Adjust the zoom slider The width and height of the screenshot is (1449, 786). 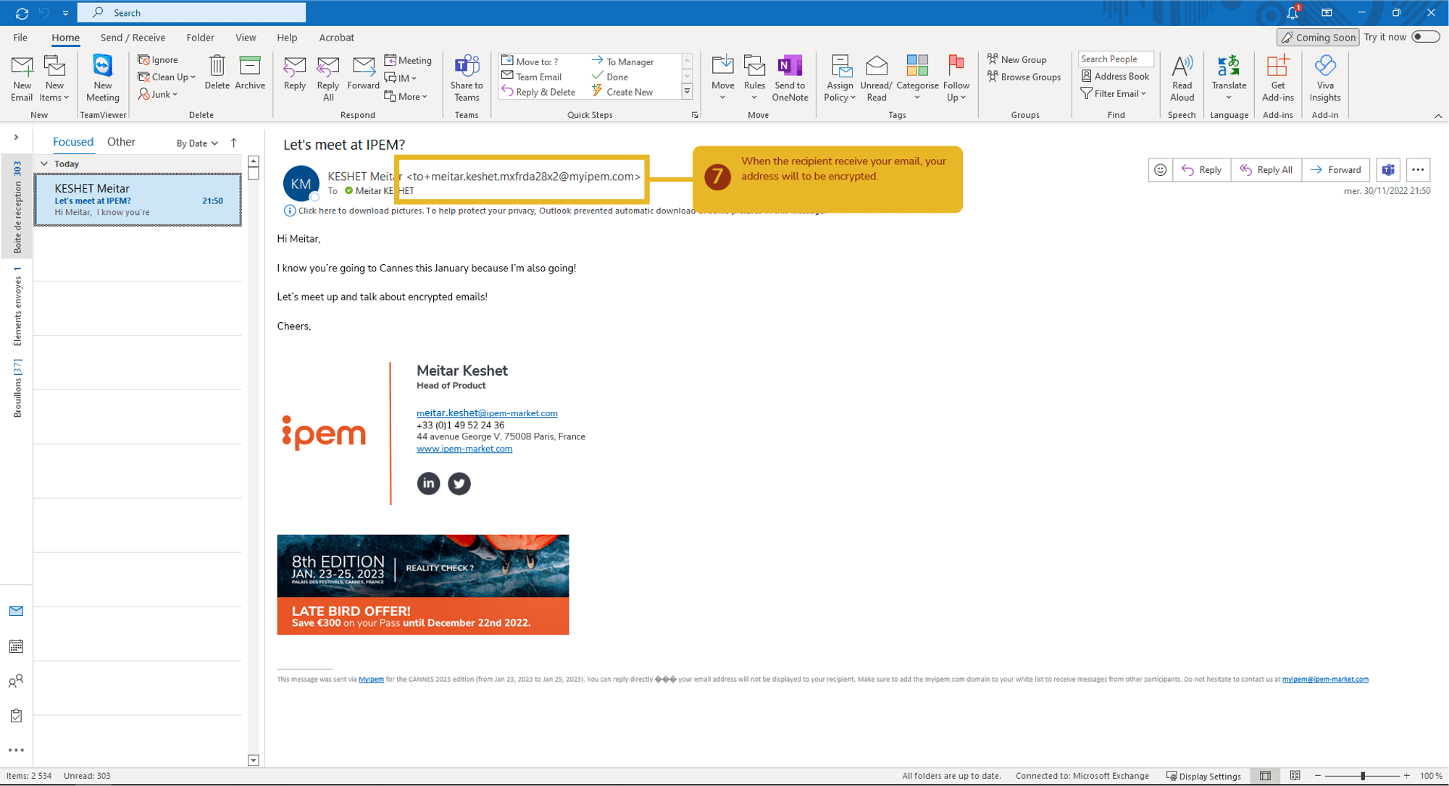1362,776
